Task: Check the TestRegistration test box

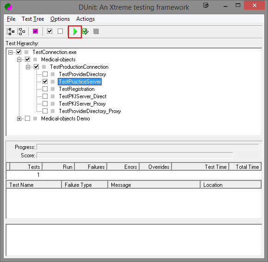Action: (45, 89)
